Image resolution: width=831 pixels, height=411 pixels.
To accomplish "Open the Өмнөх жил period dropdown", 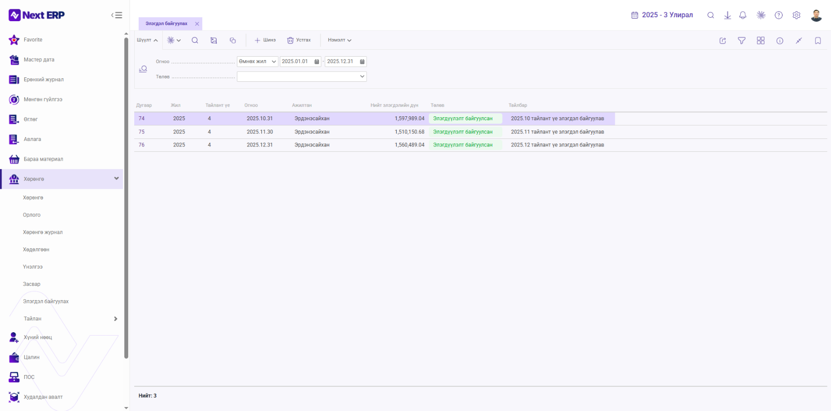I will (x=258, y=62).
